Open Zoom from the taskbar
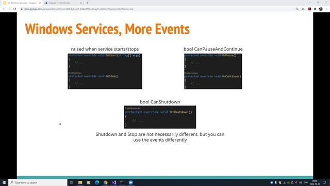Screen dimensions: 330x186 coord(130,182)
